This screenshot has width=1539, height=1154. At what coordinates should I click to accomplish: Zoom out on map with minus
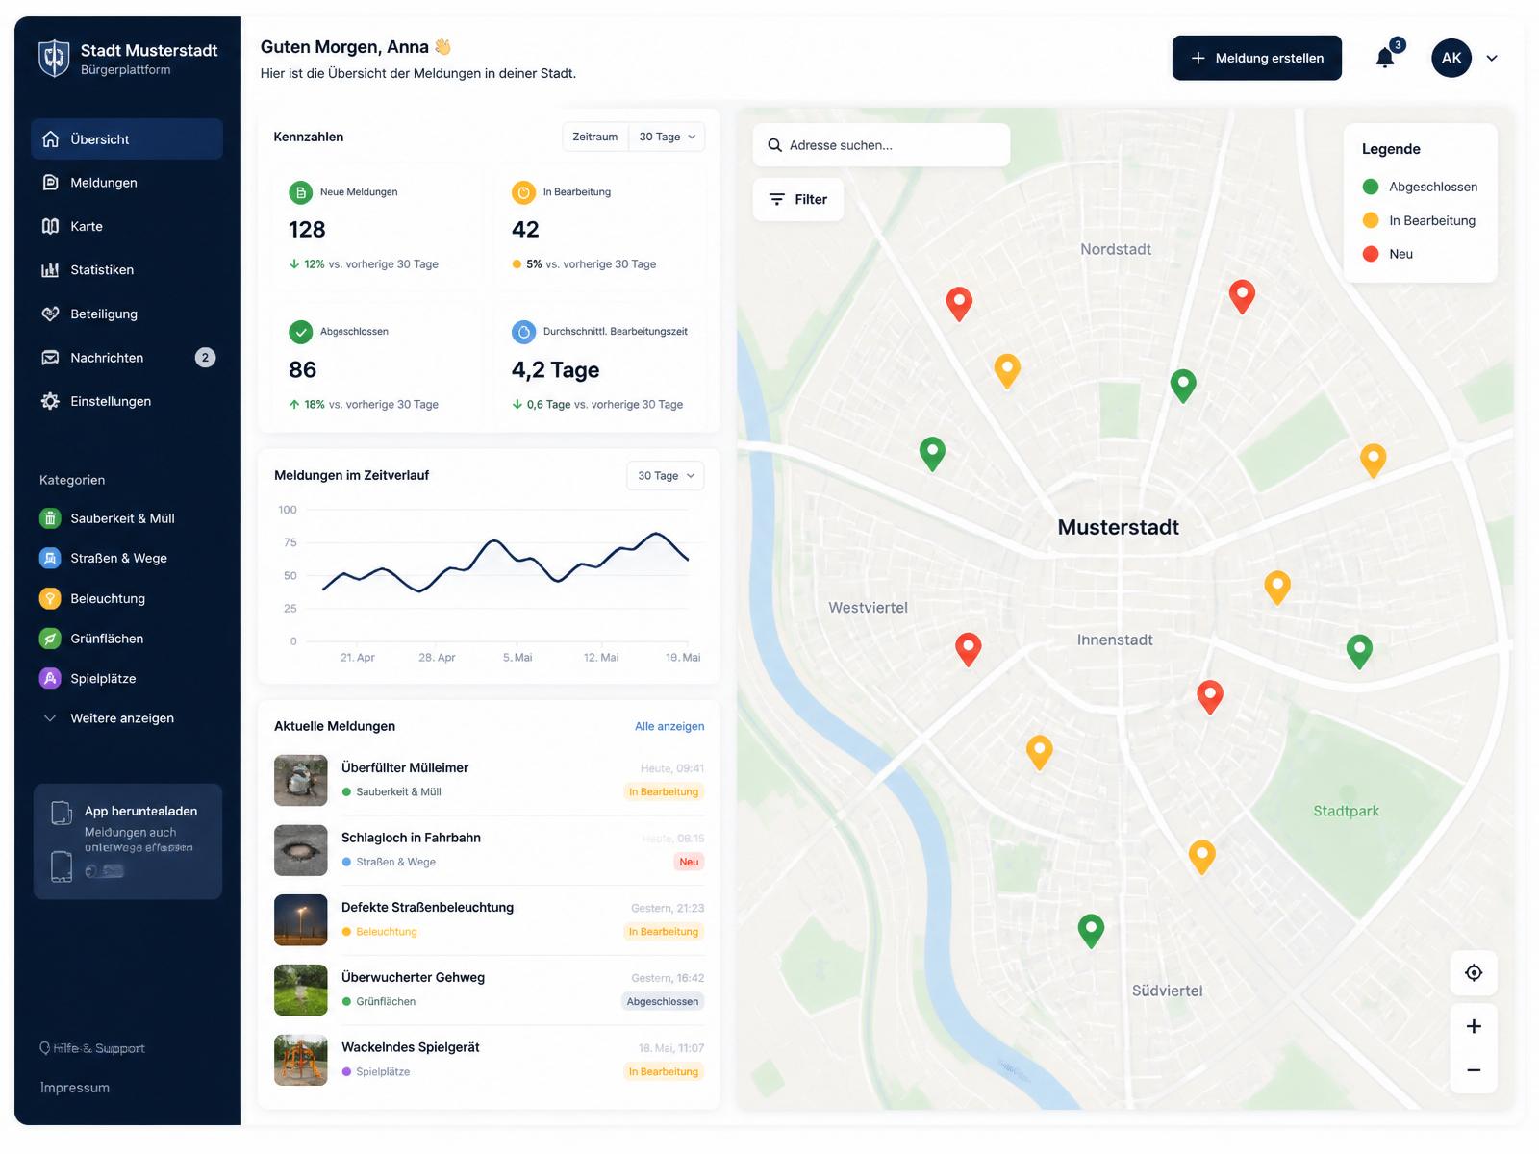pyautogui.click(x=1474, y=1070)
